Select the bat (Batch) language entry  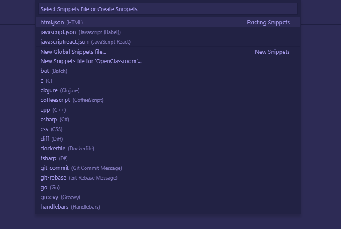(x=54, y=71)
